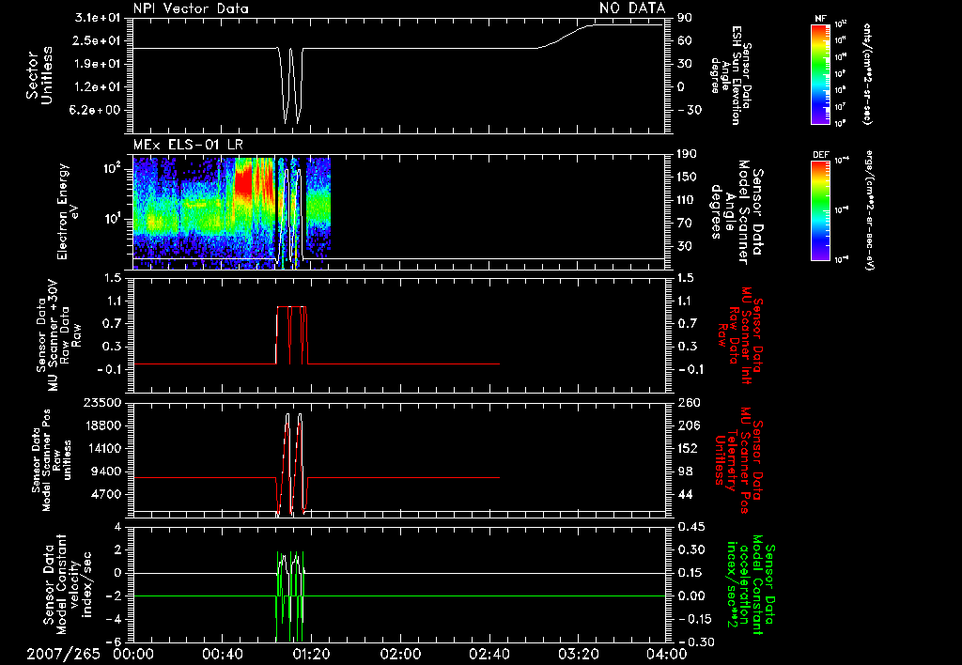Click the 04:00 time axis label

click(666, 654)
